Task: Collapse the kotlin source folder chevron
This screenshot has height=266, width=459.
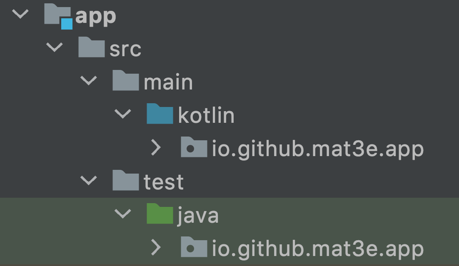Action: [122, 114]
